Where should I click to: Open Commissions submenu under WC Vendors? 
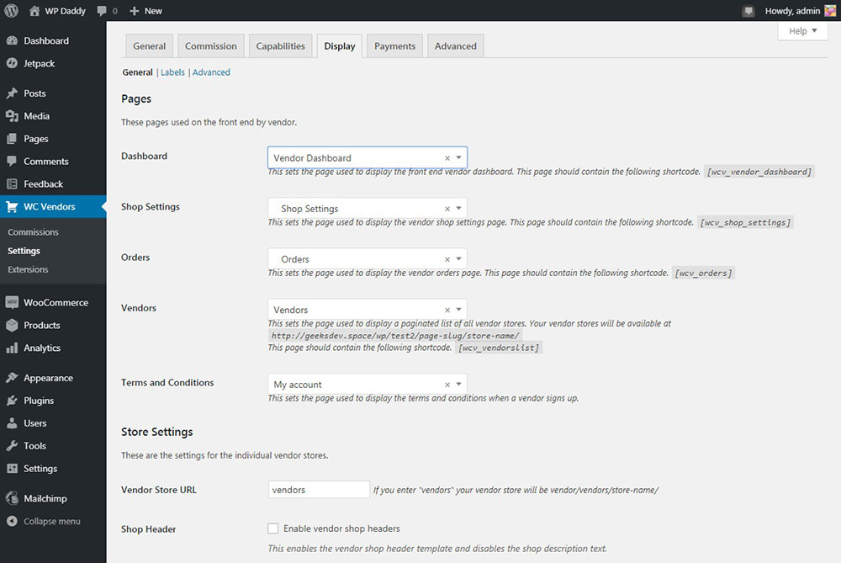pyautogui.click(x=33, y=232)
